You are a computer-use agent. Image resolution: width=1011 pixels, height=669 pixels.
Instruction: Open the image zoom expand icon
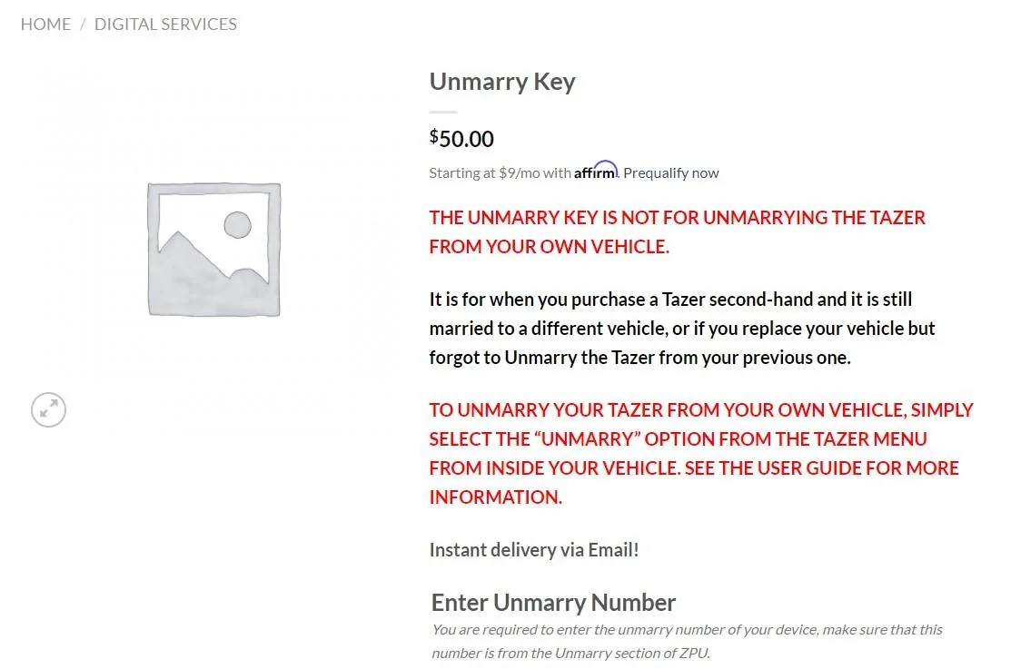click(48, 409)
